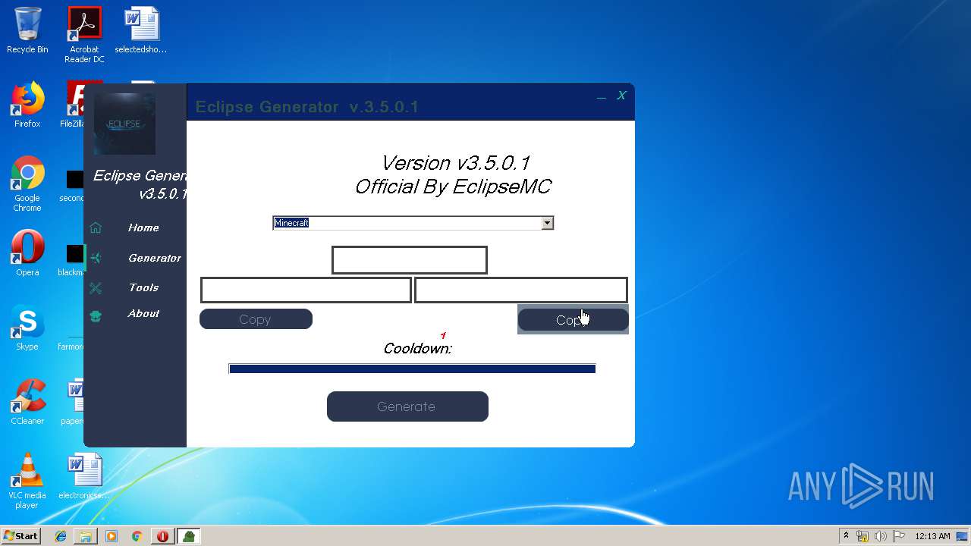This screenshot has height=546, width=971.
Task: Click the network tray icon
Action: pyautogui.click(x=863, y=536)
